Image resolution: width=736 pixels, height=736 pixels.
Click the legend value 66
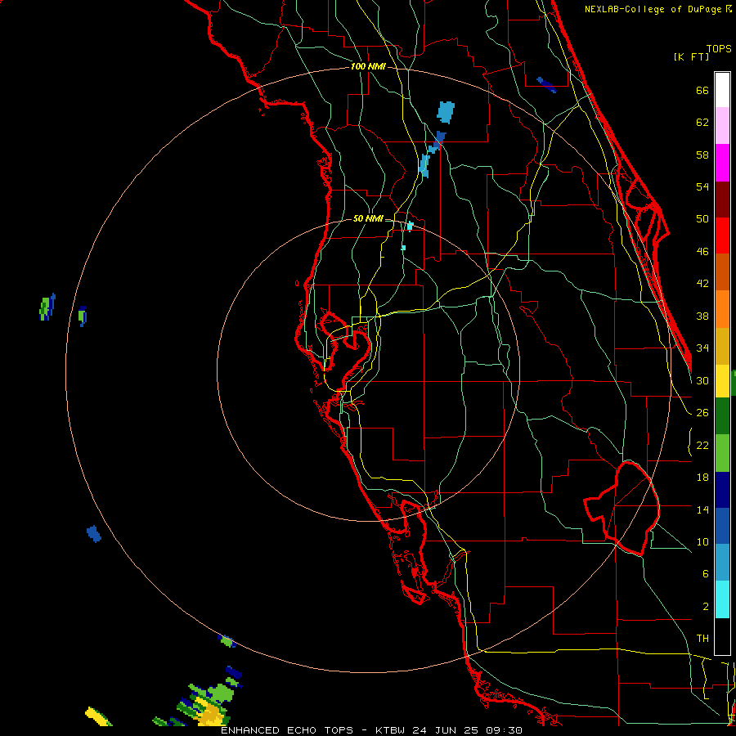702,90
